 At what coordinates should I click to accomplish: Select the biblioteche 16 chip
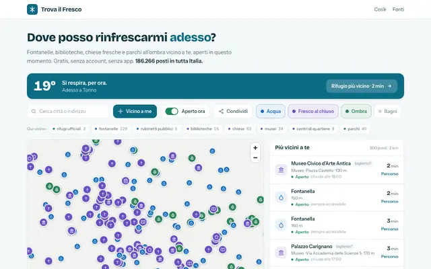203,128
